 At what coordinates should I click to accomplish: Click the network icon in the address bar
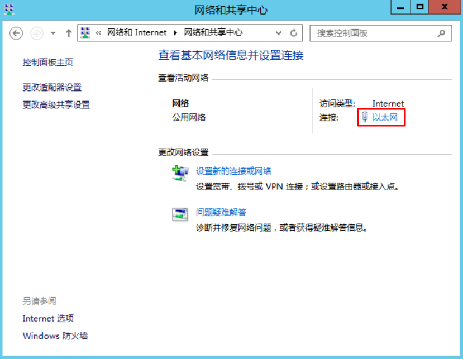pos(85,32)
